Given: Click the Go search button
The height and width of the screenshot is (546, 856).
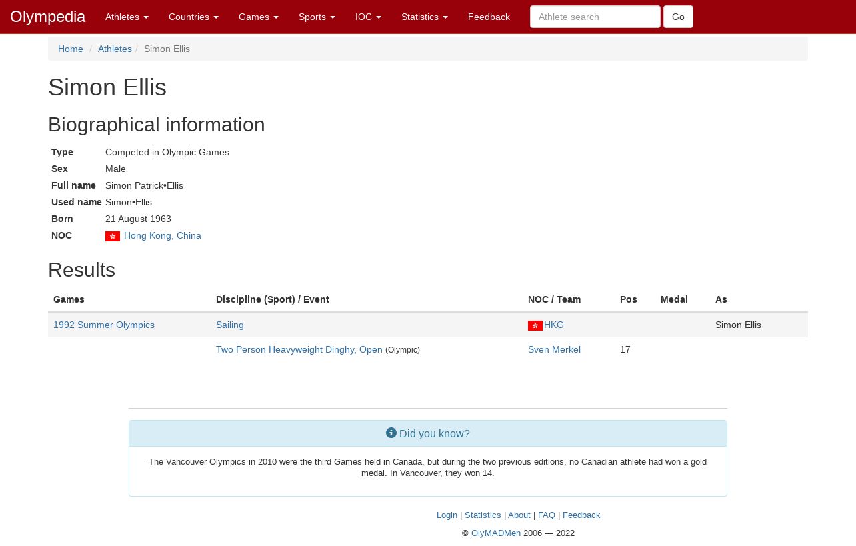Looking at the screenshot, I should tap(678, 17).
